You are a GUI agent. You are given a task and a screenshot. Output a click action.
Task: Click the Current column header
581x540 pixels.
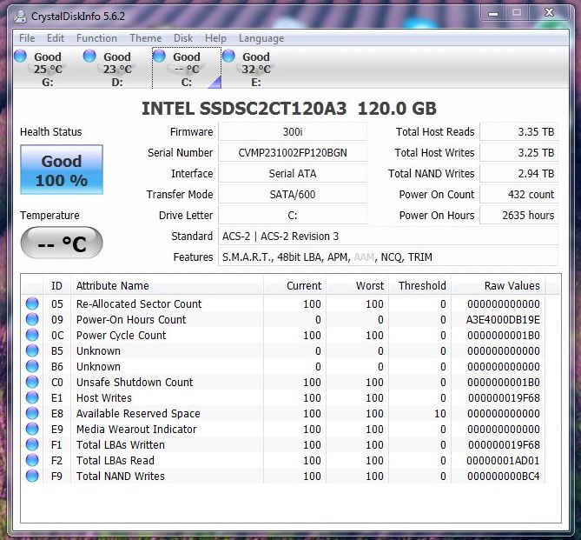[x=295, y=285]
